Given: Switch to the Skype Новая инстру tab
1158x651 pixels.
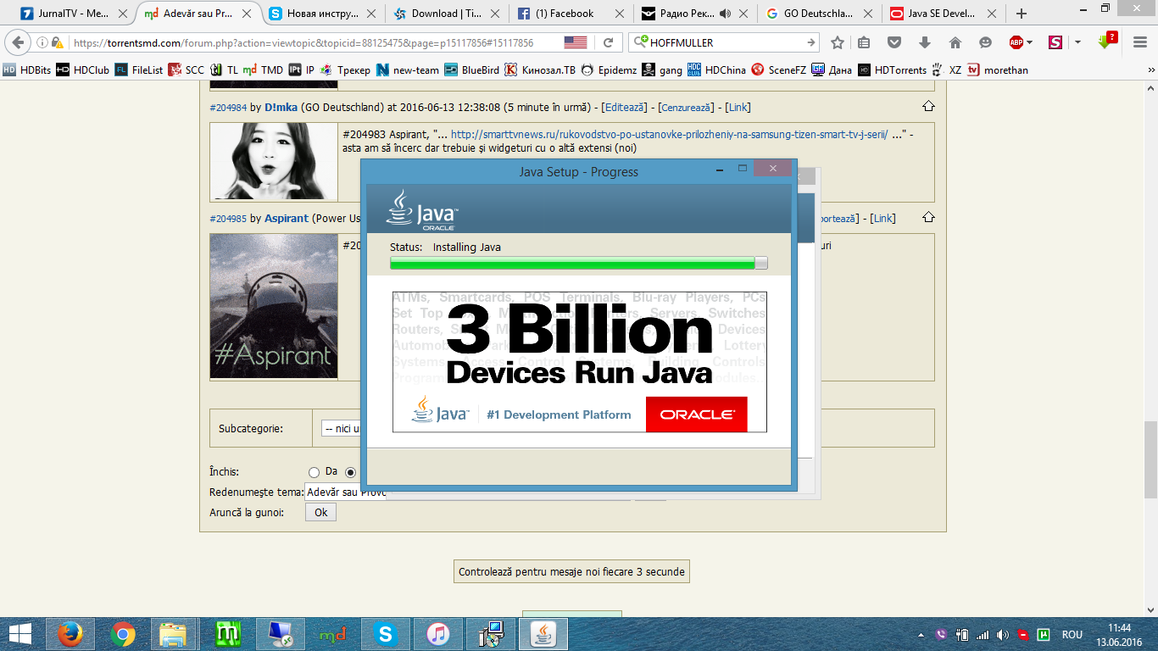Looking at the screenshot, I should 323,14.
